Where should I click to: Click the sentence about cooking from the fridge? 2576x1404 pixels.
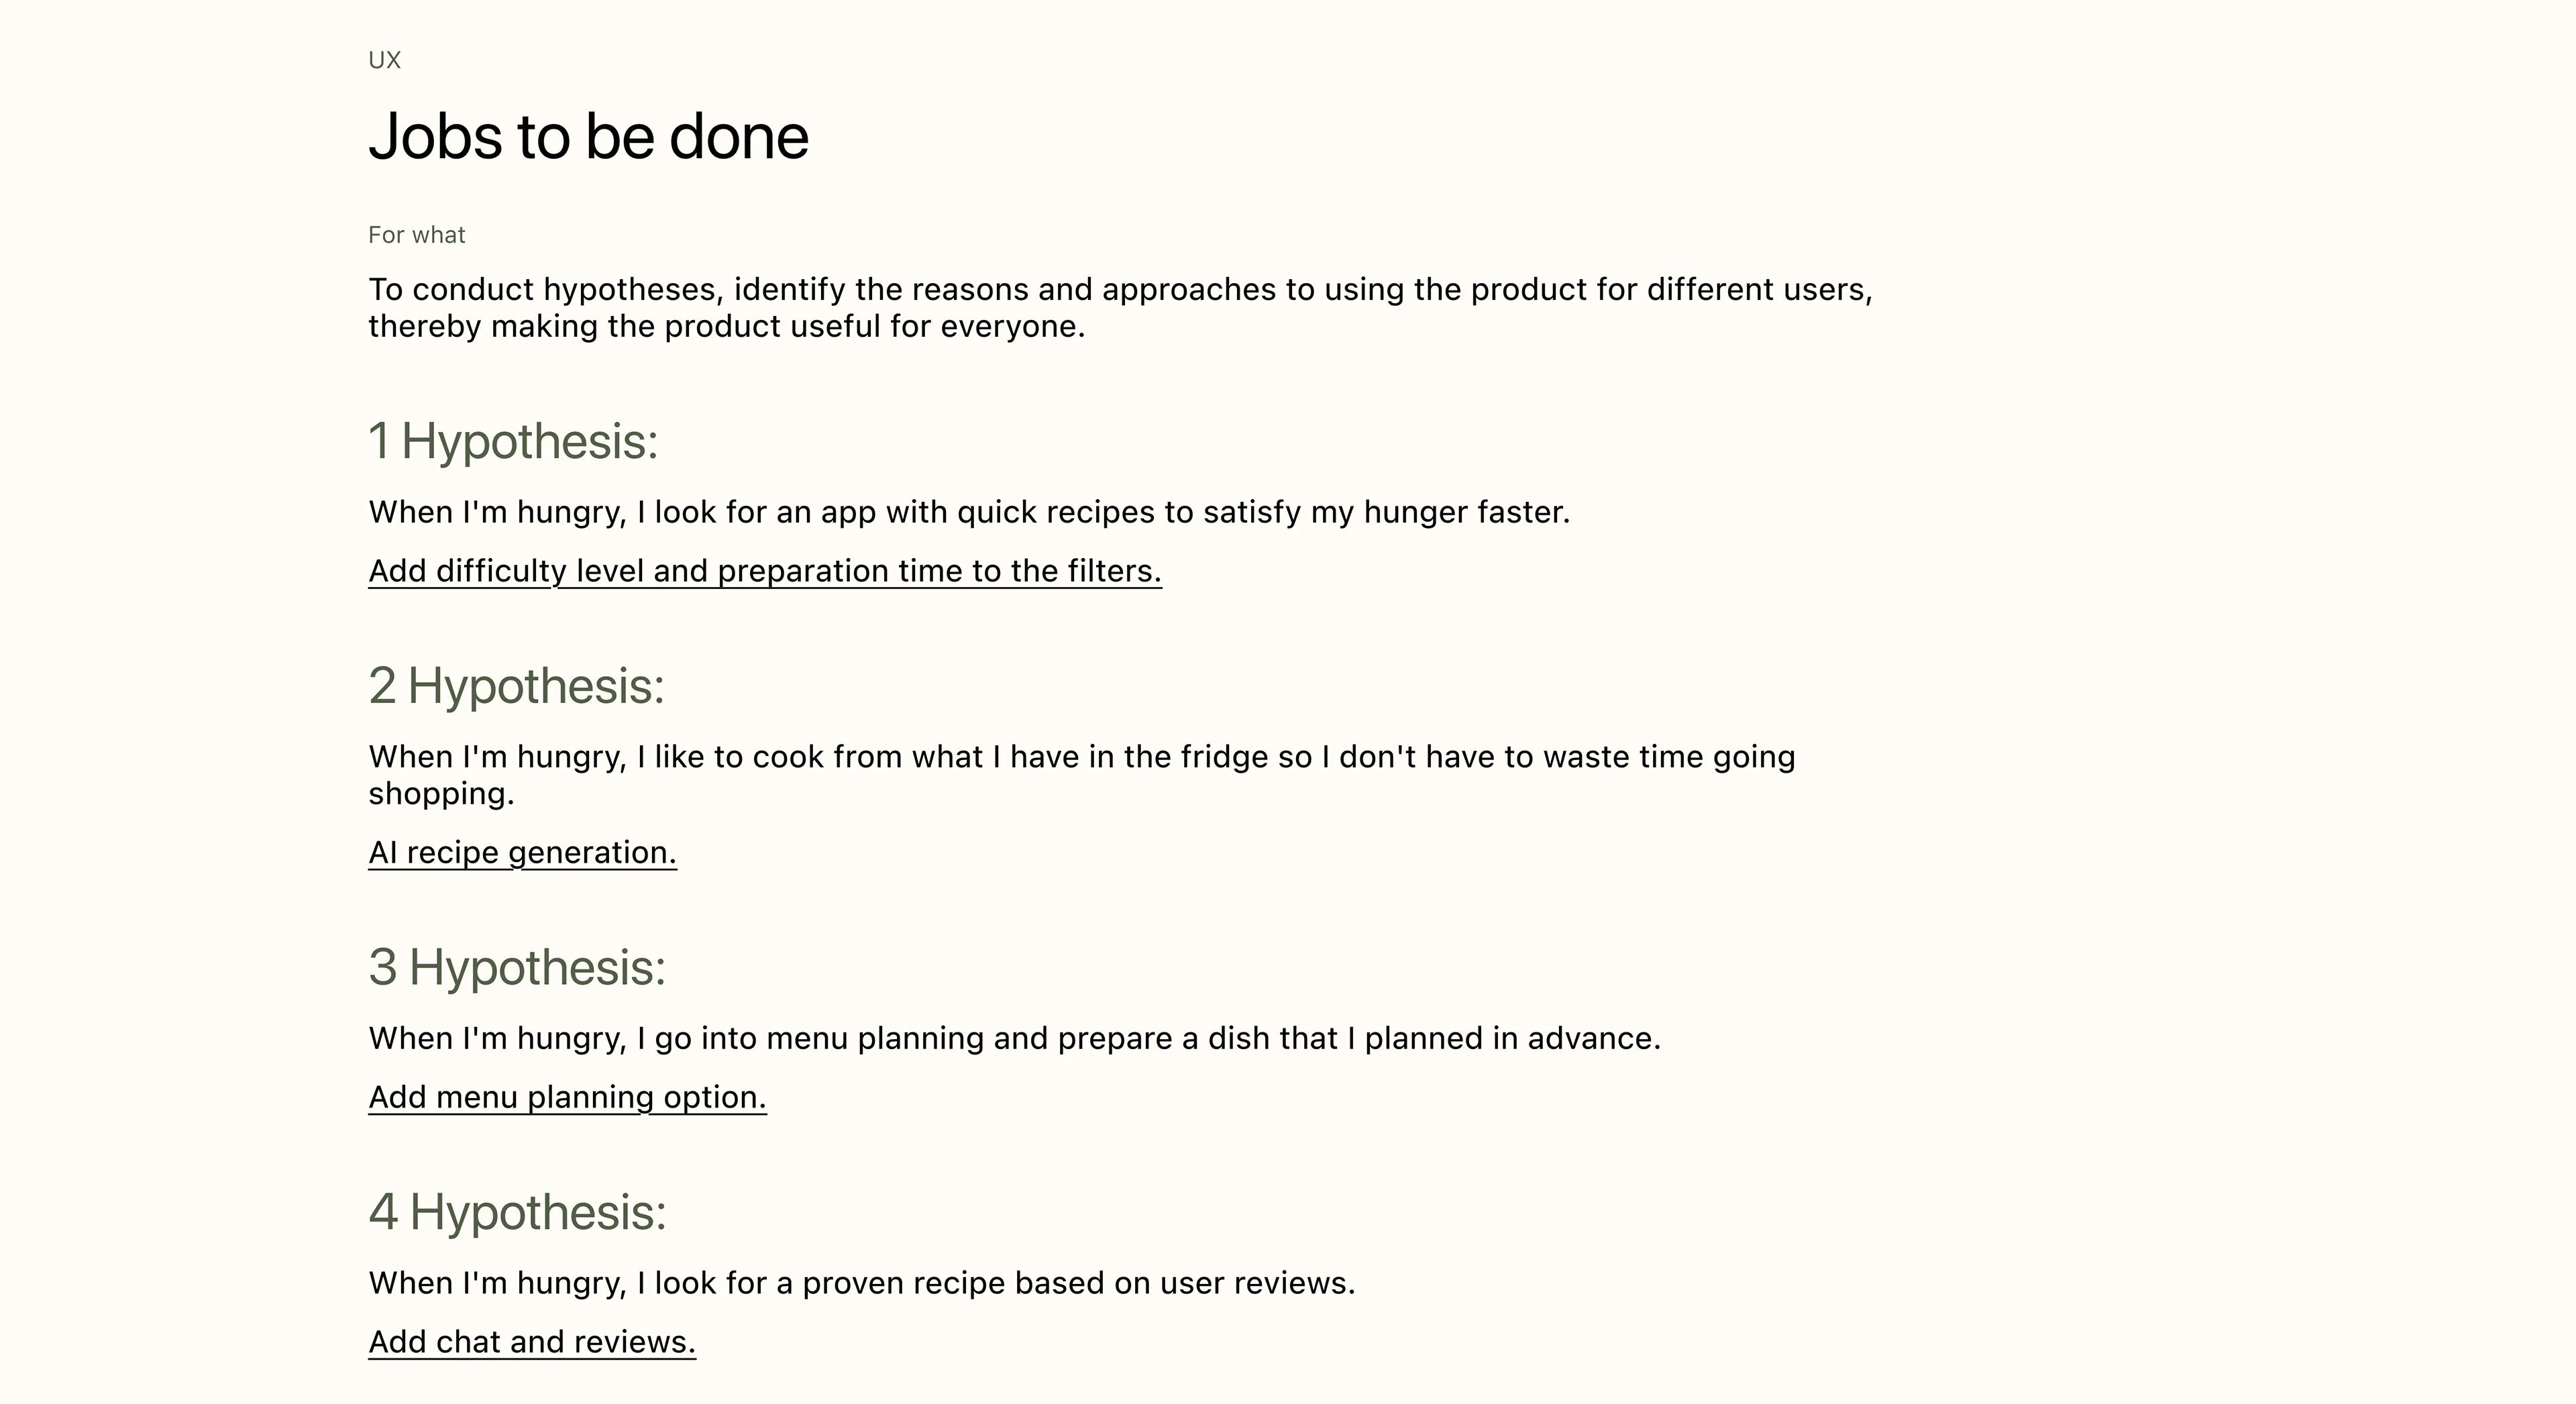click(x=1081, y=757)
